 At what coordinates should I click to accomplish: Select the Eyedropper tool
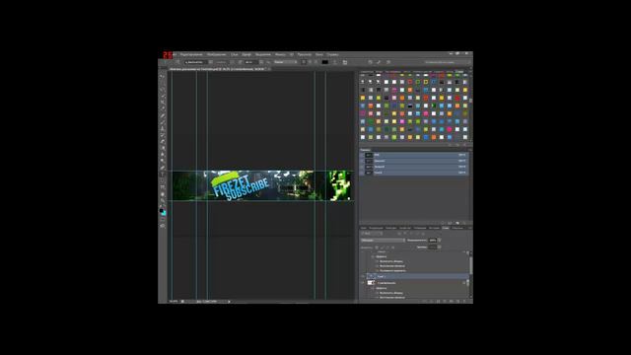tap(163, 108)
